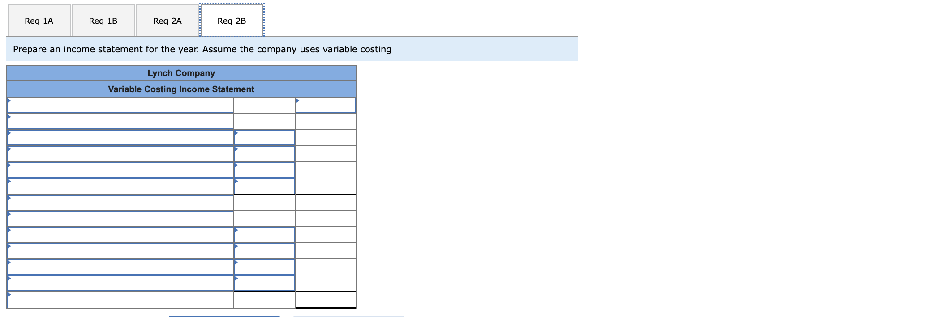
Task: Click the second row's rightmost amount cell
Action: tap(326, 122)
